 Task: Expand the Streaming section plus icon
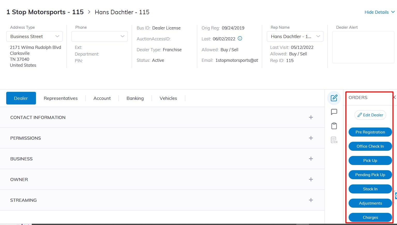pyautogui.click(x=311, y=200)
